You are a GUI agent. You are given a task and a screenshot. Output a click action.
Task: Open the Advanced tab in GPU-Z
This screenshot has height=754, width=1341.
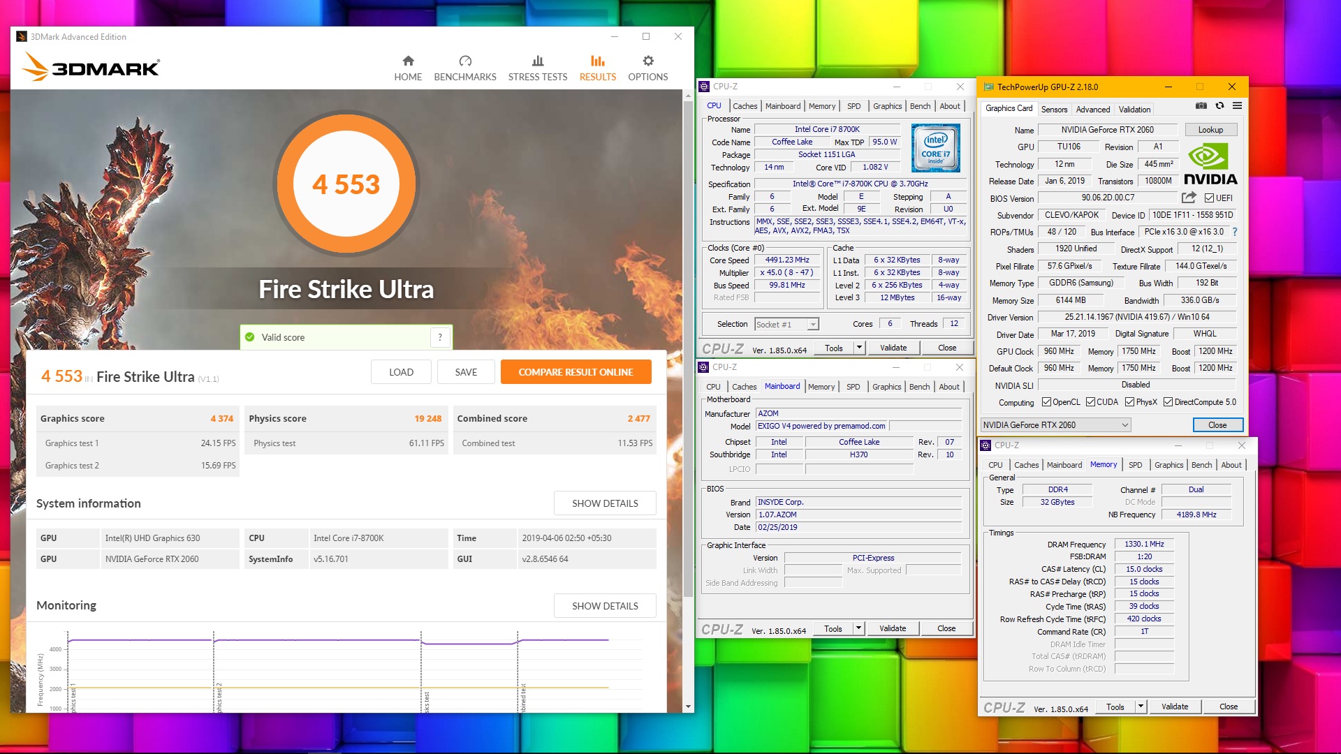(x=1092, y=110)
